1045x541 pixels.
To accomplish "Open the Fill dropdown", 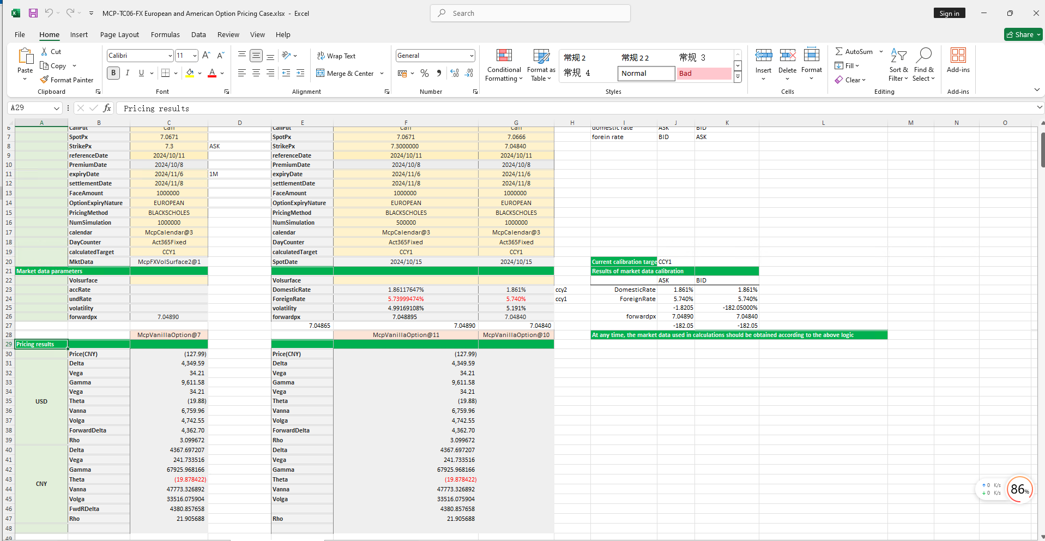I will [847, 65].
